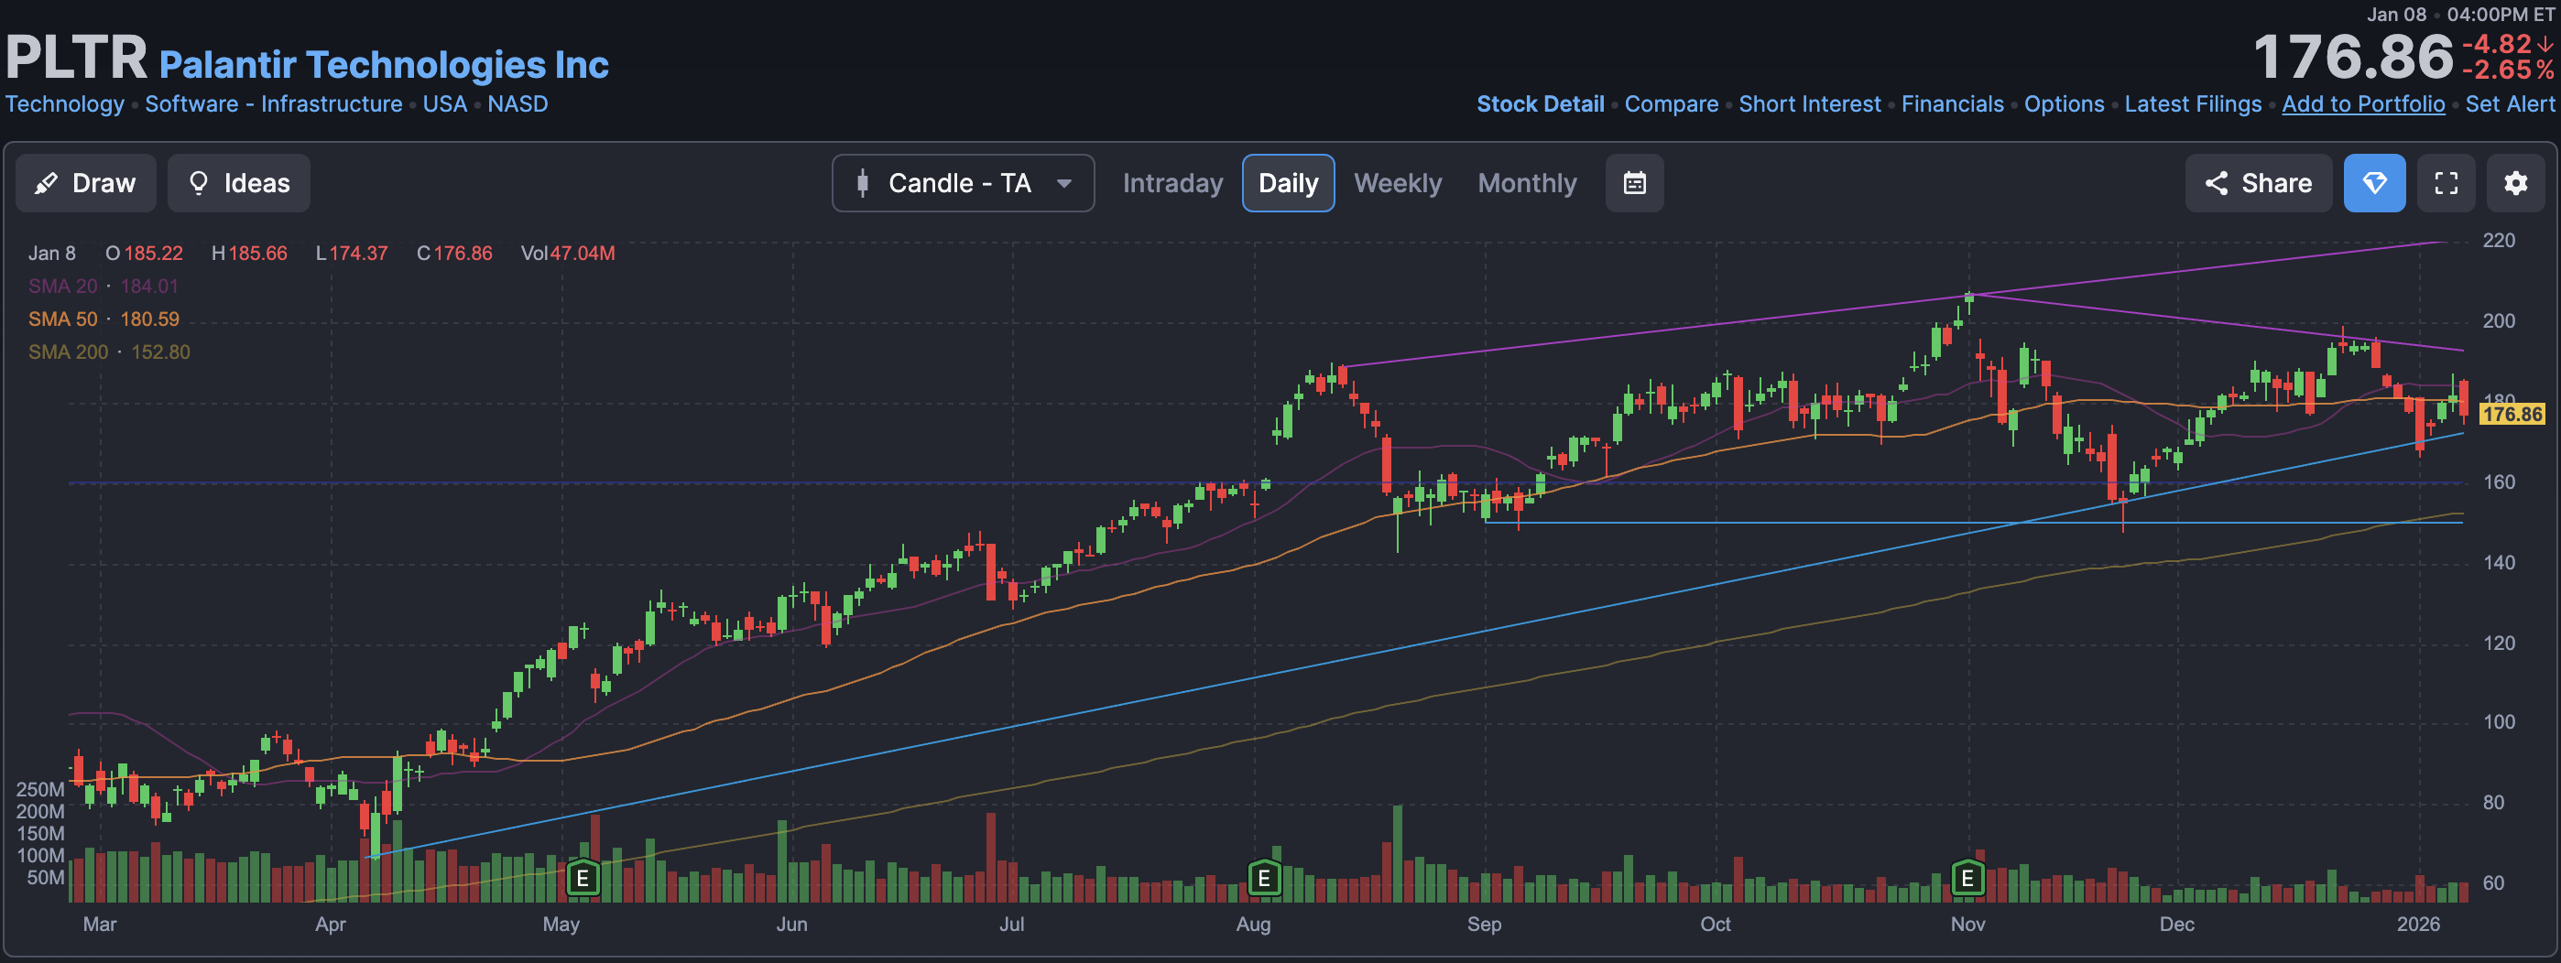Click the 220 price axis label

click(2499, 241)
